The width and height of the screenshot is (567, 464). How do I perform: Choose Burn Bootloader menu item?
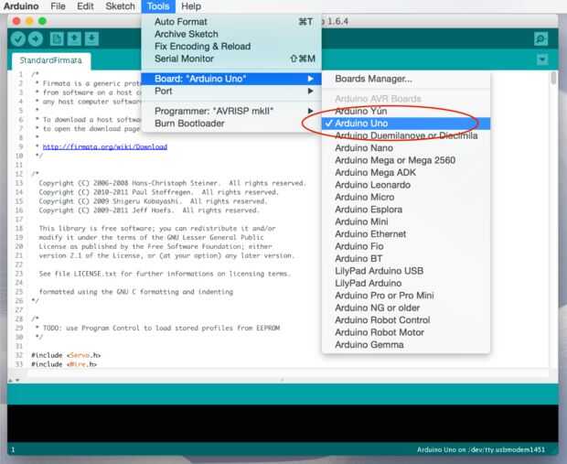pos(231,123)
